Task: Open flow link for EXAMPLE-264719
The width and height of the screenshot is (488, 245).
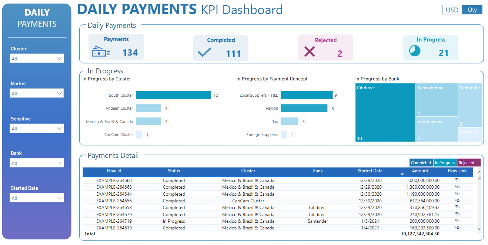Action: 457,221
